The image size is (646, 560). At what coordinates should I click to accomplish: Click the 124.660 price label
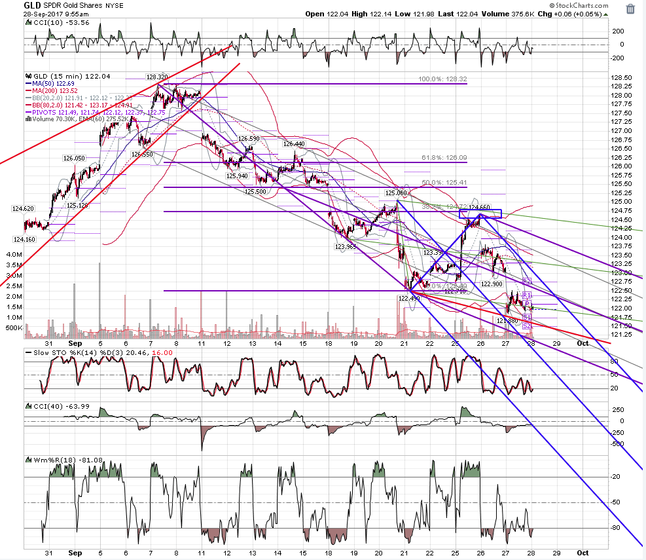click(x=480, y=208)
